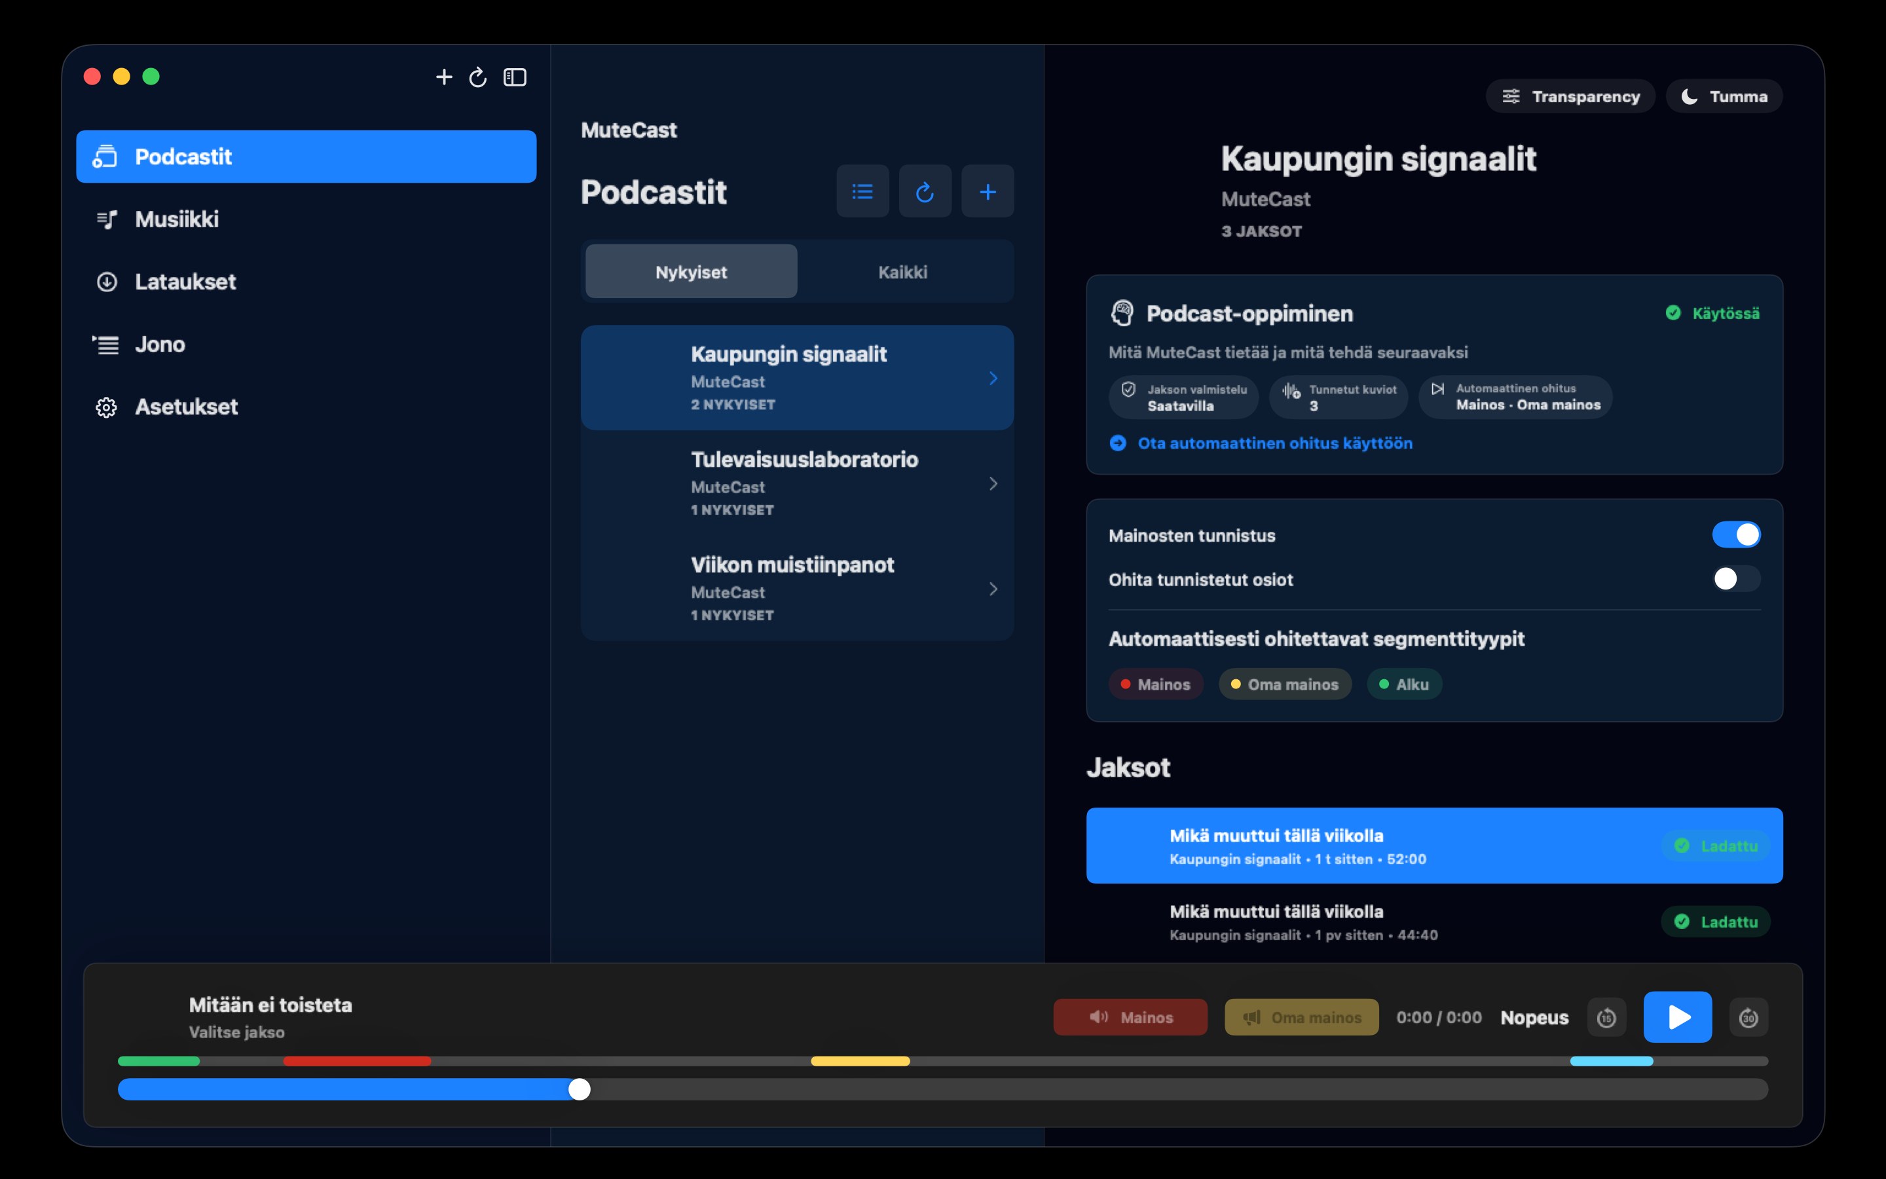The width and height of the screenshot is (1886, 1179).
Task: Open Asetukset in the sidebar
Action: coord(306,406)
